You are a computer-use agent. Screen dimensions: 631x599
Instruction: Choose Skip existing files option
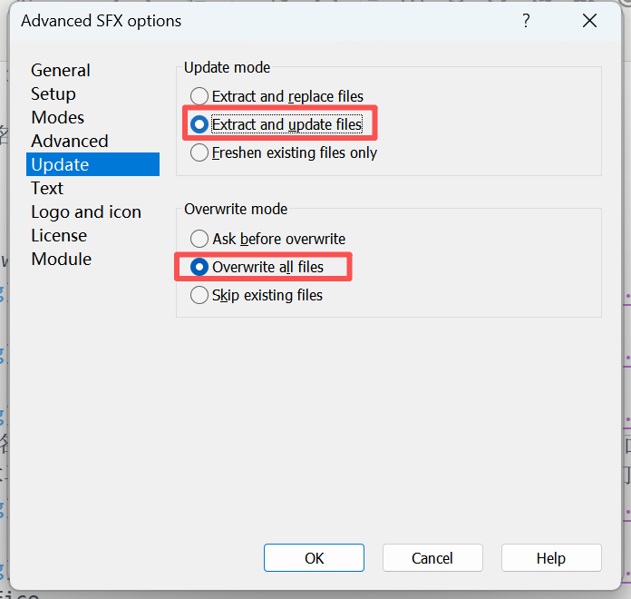[x=199, y=295]
